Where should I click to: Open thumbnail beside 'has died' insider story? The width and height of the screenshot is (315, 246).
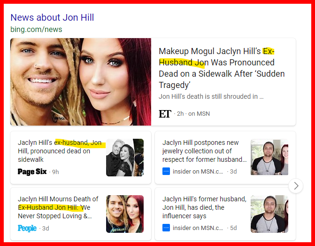click(x=269, y=214)
